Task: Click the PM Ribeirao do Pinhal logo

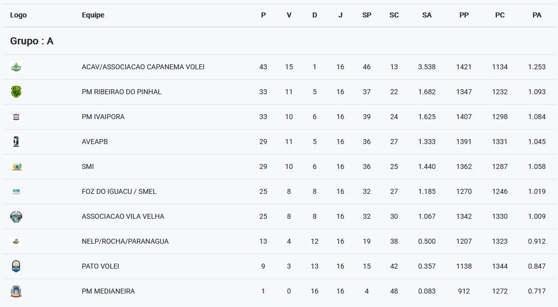Action: pyautogui.click(x=16, y=92)
